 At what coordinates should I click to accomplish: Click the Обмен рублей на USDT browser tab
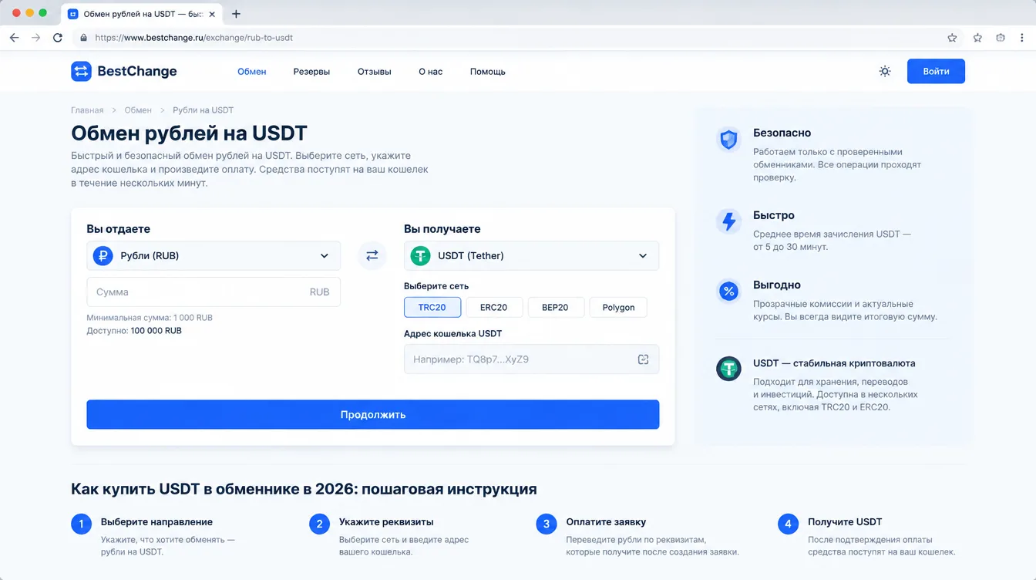143,14
